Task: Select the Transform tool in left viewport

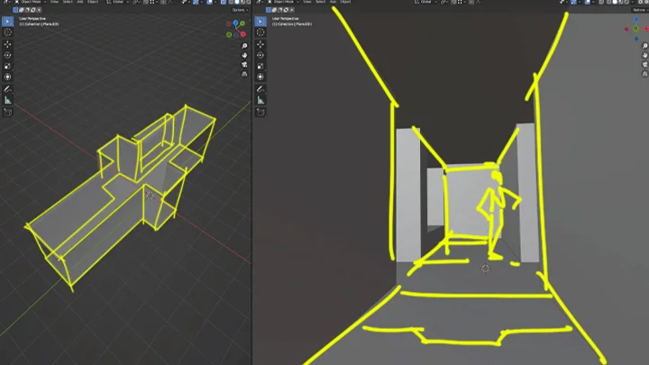Action: [7, 77]
